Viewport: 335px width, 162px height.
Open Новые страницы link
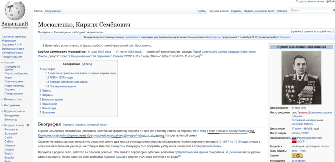click(14, 86)
